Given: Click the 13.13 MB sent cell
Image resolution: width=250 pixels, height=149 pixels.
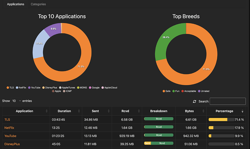Looking at the screenshot, I should pos(91,136).
